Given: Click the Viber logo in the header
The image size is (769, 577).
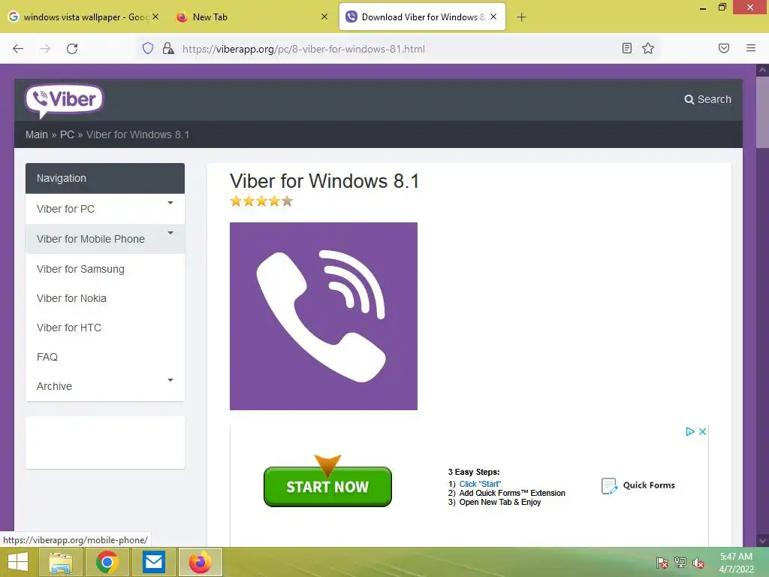Looking at the screenshot, I should pos(64,101).
